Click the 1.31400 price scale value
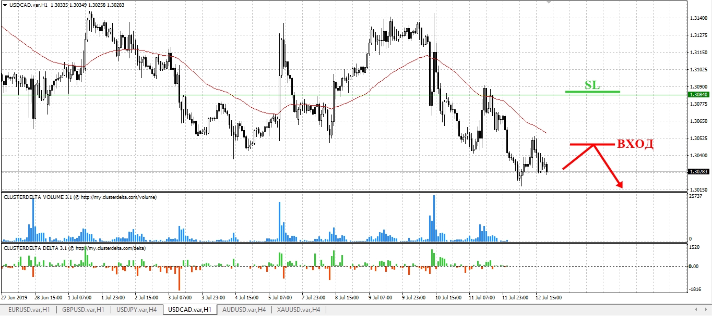Screen dimensions: 712x316 pos(698,18)
